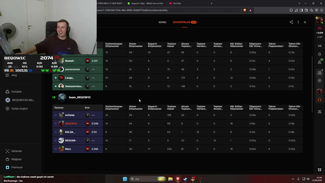Open Laoga_ player profile
The width and height of the screenshot is (325, 183).
[x=69, y=78]
